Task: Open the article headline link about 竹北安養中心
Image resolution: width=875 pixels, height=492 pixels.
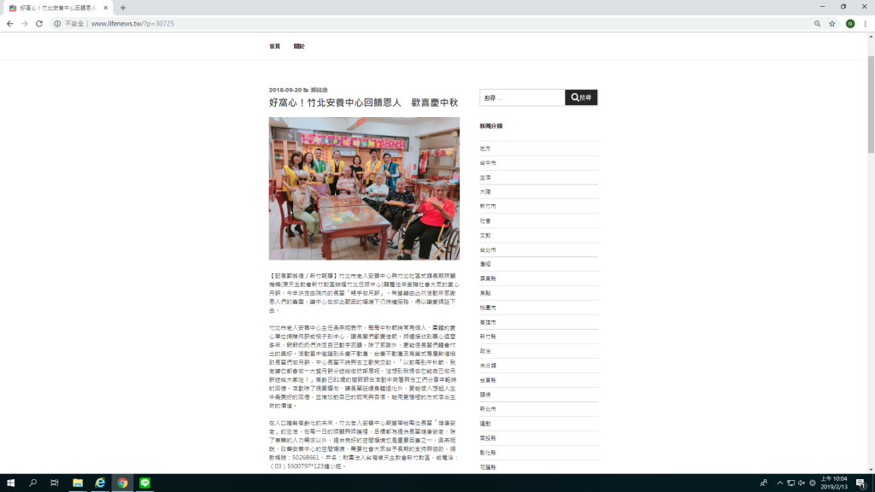Action: pos(363,102)
